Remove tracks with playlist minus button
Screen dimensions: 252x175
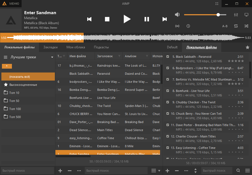tap(177, 171)
